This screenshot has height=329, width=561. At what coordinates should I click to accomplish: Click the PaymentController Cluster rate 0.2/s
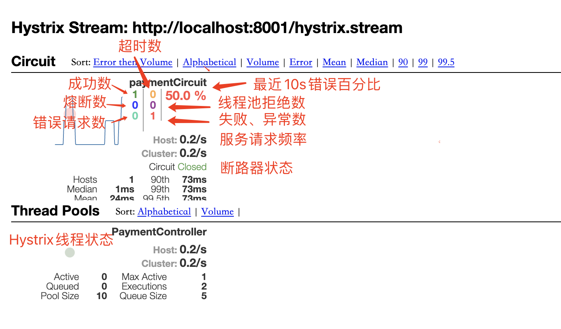(x=193, y=263)
